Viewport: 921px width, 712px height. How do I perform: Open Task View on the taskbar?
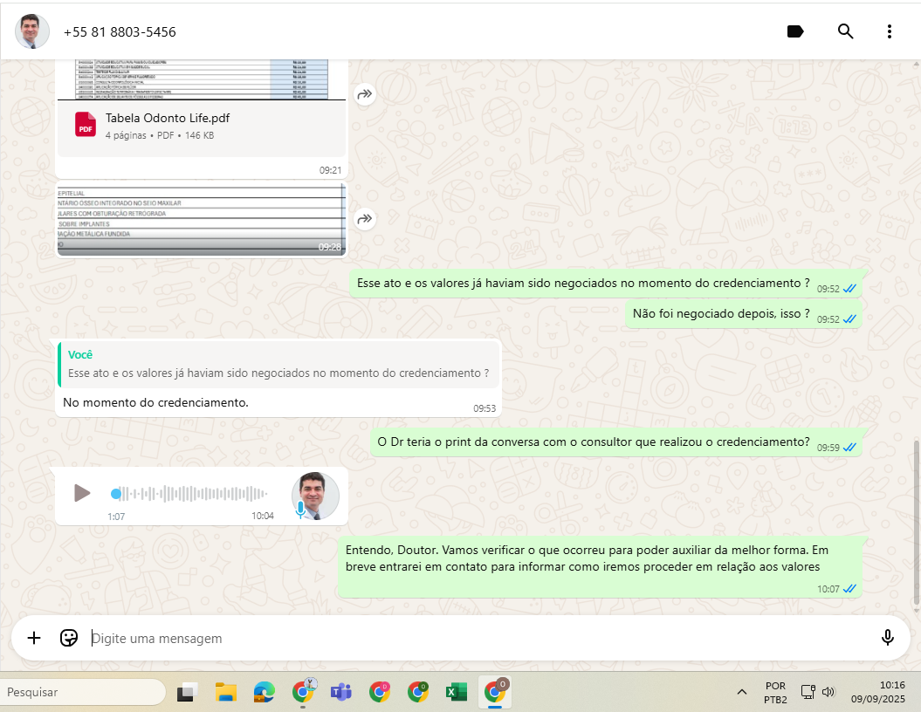[188, 693]
